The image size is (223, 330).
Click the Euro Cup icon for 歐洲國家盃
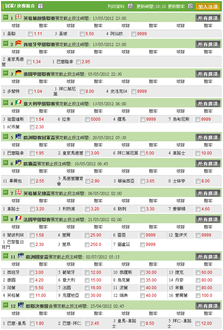coord(21,255)
